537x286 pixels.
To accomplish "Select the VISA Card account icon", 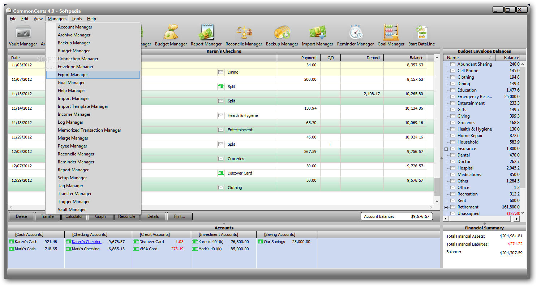I will [x=136, y=249].
